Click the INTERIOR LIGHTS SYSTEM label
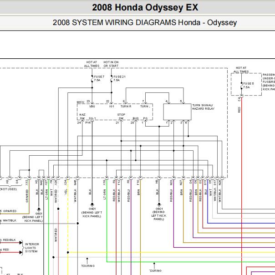 [32, 248]
